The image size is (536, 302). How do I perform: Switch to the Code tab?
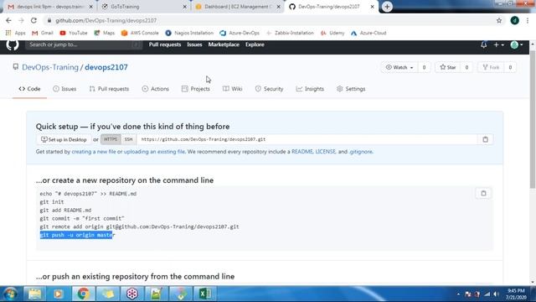point(29,89)
